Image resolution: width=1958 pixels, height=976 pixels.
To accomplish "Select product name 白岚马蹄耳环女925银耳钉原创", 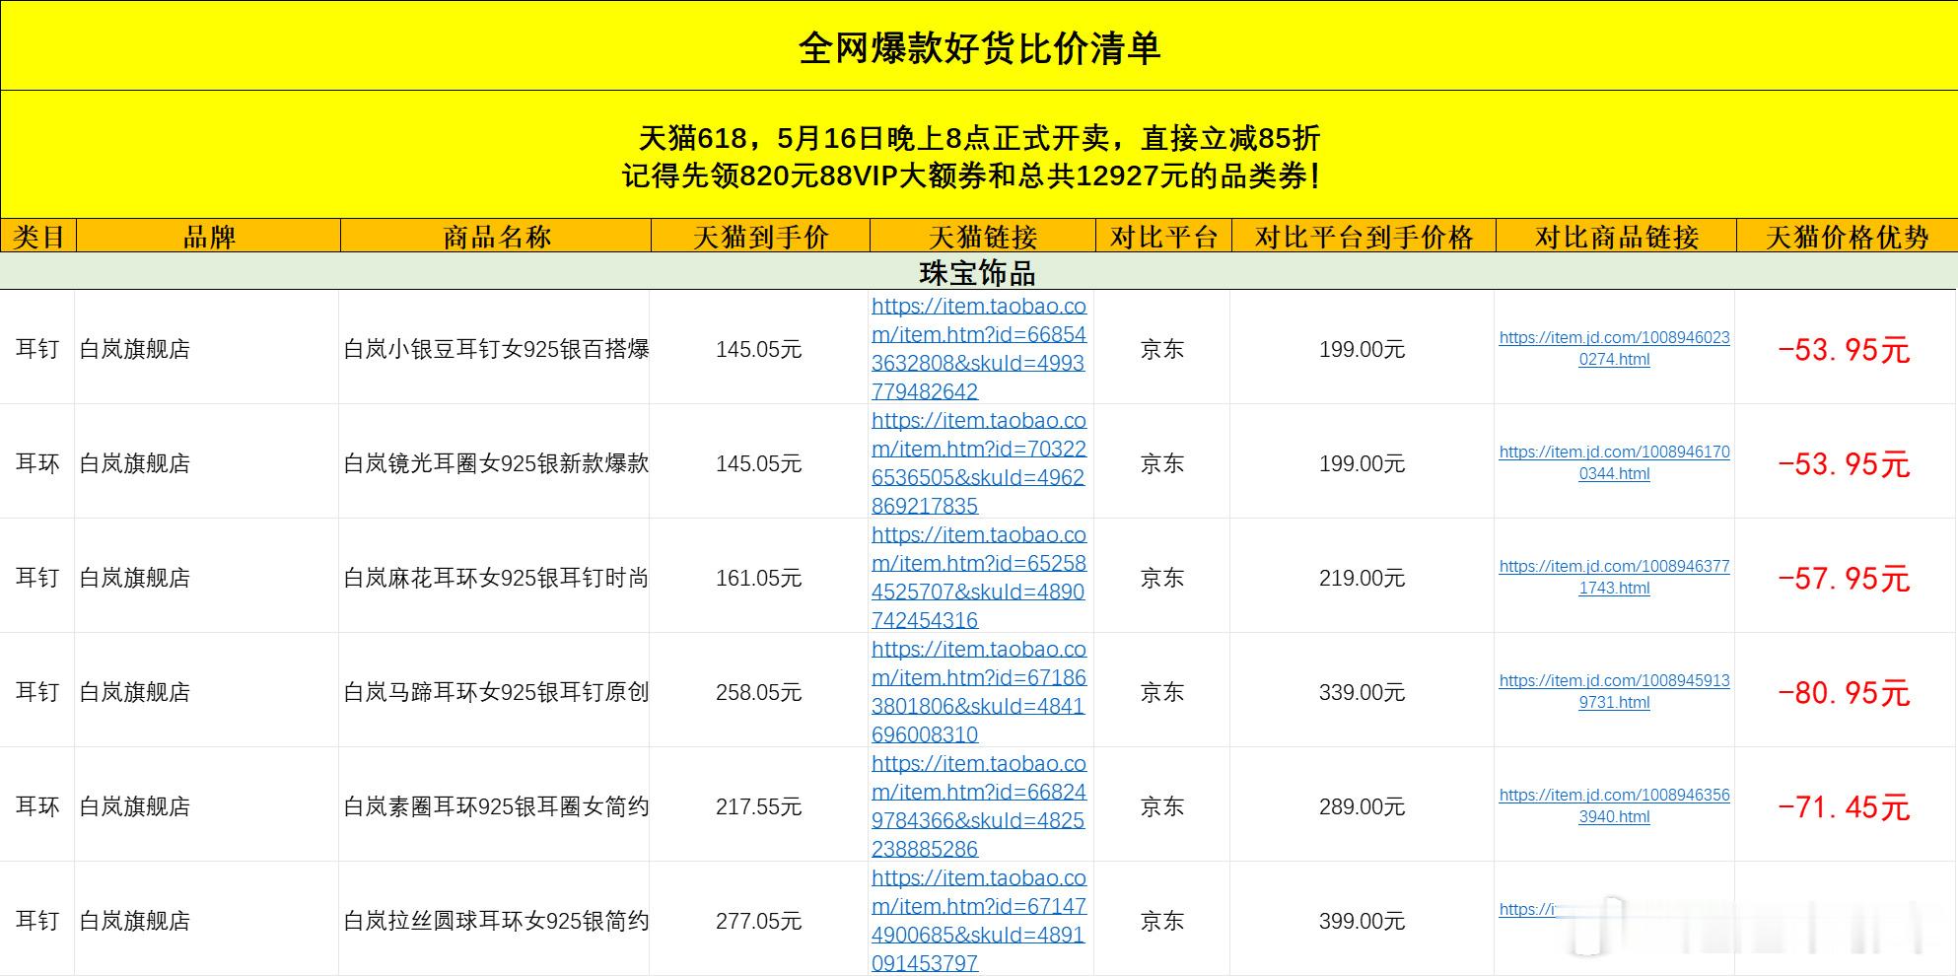I will [x=496, y=692].
